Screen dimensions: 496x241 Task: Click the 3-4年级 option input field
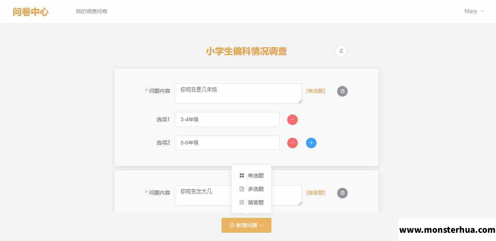point(227,119)
